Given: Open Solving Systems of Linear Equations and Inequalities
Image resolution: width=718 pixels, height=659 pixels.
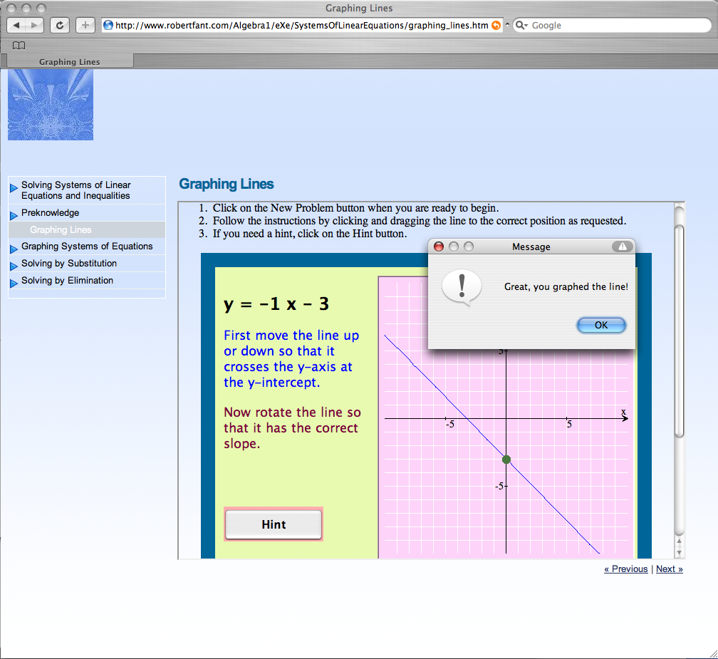Looking at the screenshot, I should pos(76,190).
